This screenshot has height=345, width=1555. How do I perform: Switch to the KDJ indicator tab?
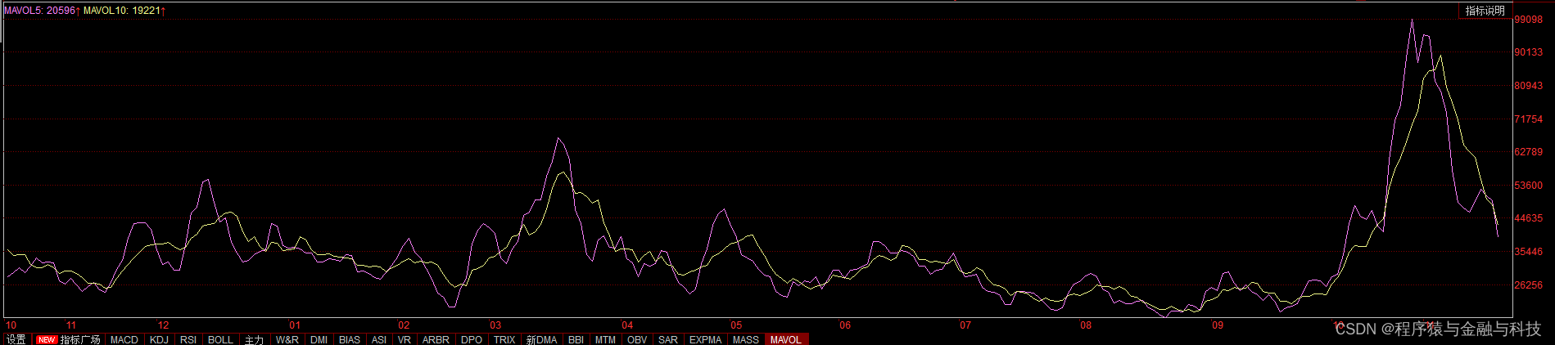click(159, 339)
